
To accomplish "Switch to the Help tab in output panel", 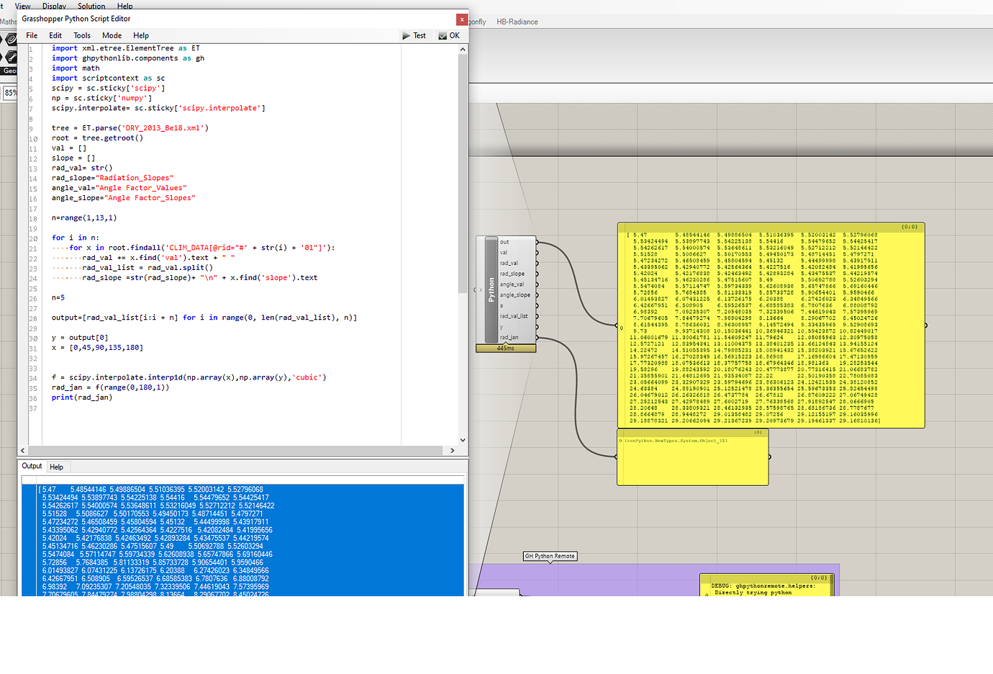I will click(x=57, y=467).
